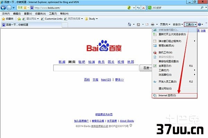
Task: Select 诊断连接问题(C) menu entry
Action: 174,30
